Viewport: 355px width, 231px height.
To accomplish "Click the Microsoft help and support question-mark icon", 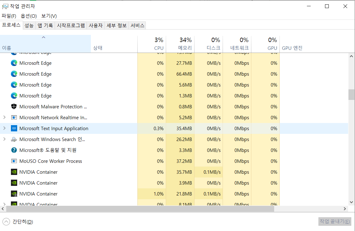I will (14, 150).
